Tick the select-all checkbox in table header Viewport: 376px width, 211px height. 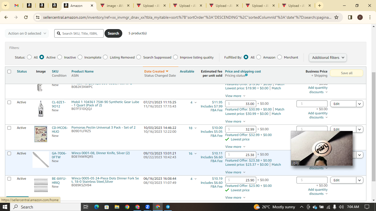click(9, 71)
